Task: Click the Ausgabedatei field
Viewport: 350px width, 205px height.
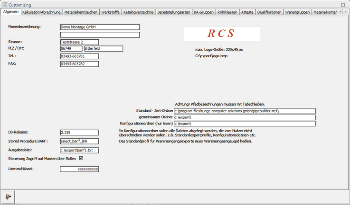Action: (x=79, y=151)
